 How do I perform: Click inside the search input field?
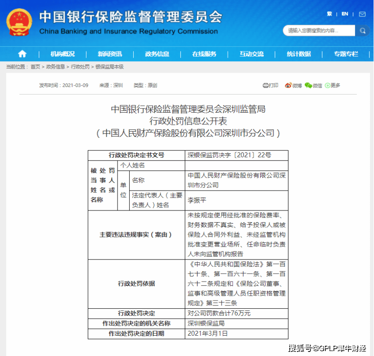coord(315,31)
